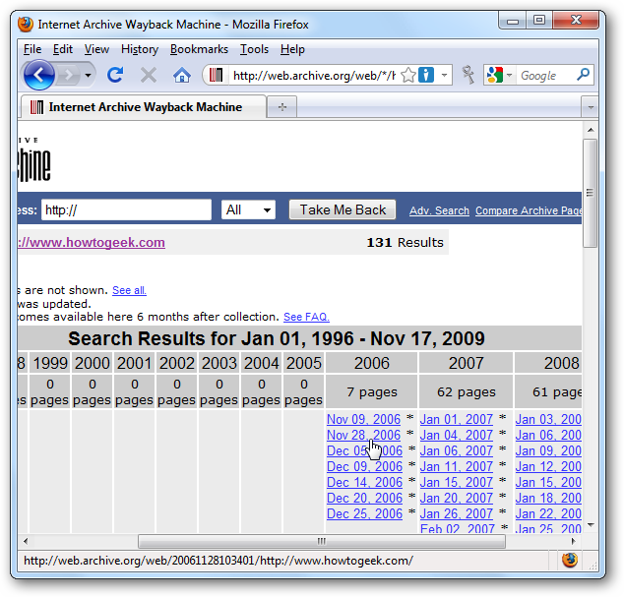Open the History menu
The width and height of the screenshot is (624, 597).
coord(140,49)
